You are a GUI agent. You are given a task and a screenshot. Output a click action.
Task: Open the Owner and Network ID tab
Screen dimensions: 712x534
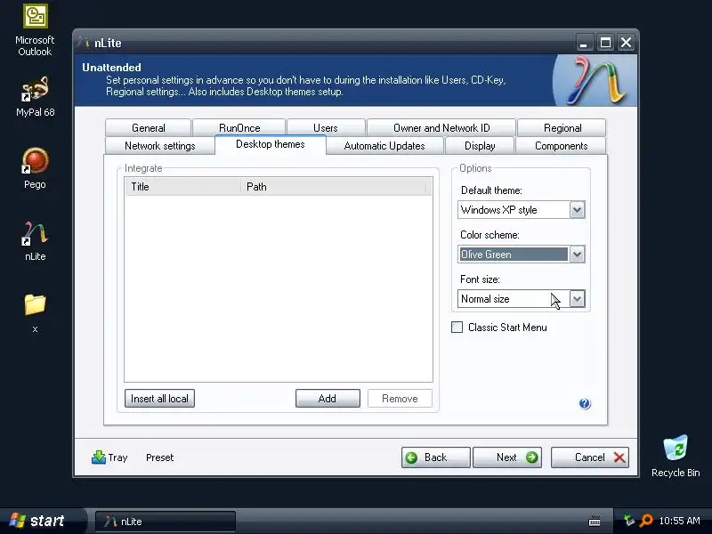[x=441, y=127]
